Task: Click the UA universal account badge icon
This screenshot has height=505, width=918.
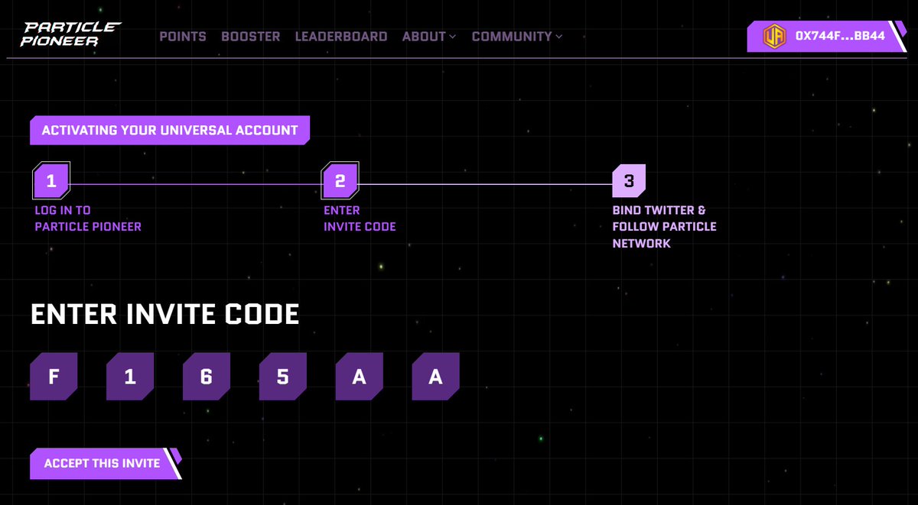Action: pyautogui.click(x=774, y=36)
